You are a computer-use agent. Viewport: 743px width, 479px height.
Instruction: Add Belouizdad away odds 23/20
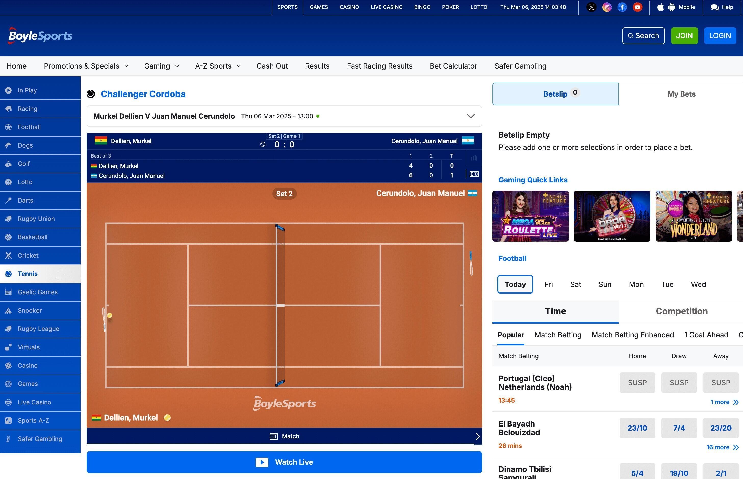[x=721, y=428]
